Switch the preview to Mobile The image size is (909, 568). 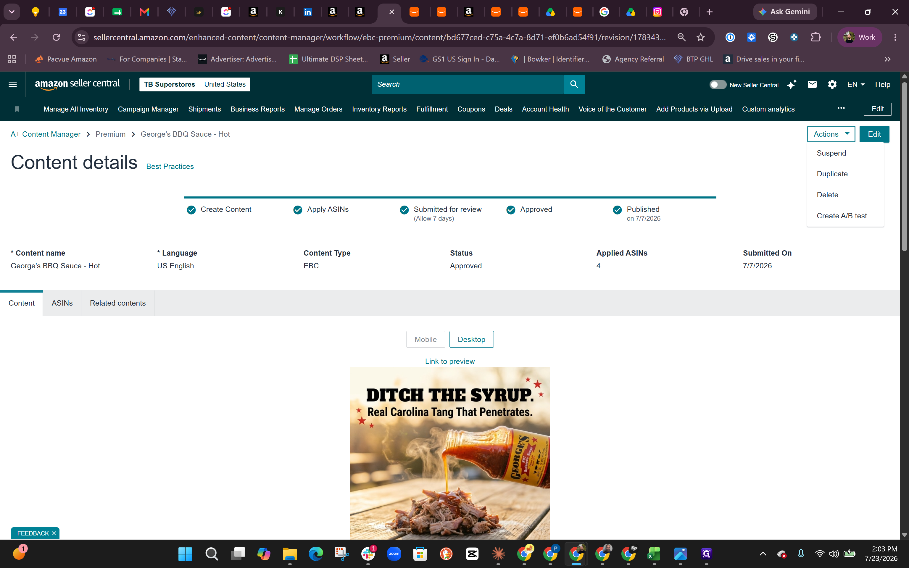(426, 340)
